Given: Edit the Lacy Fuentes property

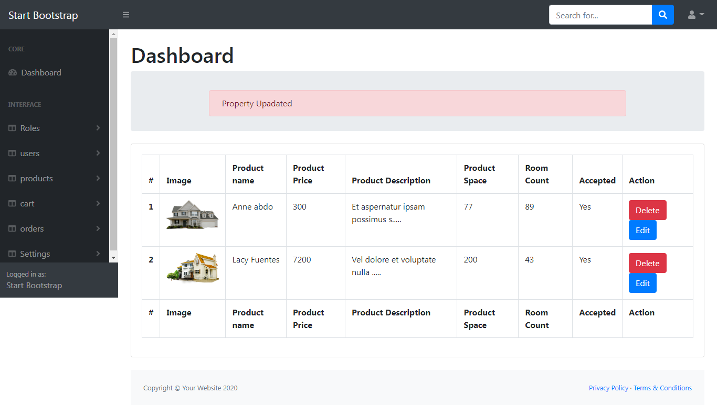Looking at the screenshot, I should click(x=642, y=283).
